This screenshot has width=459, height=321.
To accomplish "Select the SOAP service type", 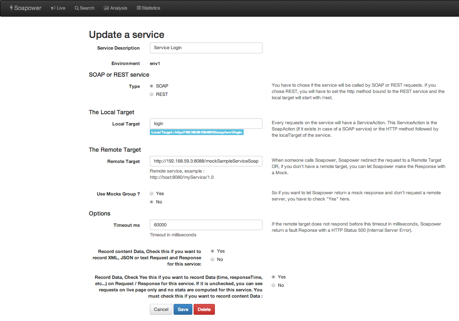I will point(151,86).
